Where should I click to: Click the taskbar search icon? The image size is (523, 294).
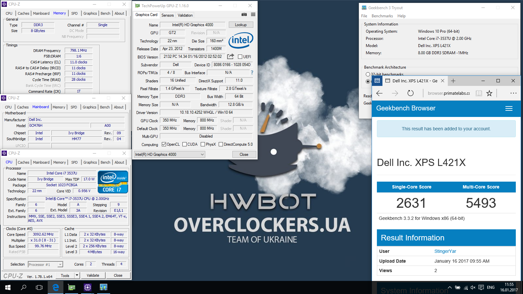[x=24, y=287]
